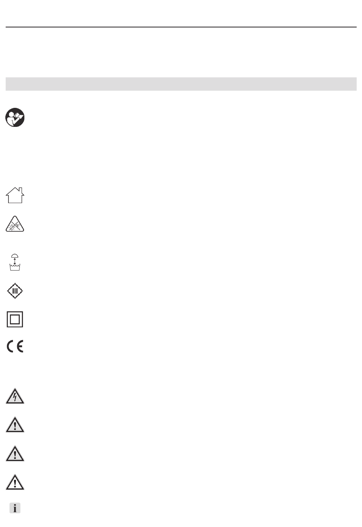Click the inner square of the class II symbol
The image size is (362, 527).
click(x=15, y=319)
